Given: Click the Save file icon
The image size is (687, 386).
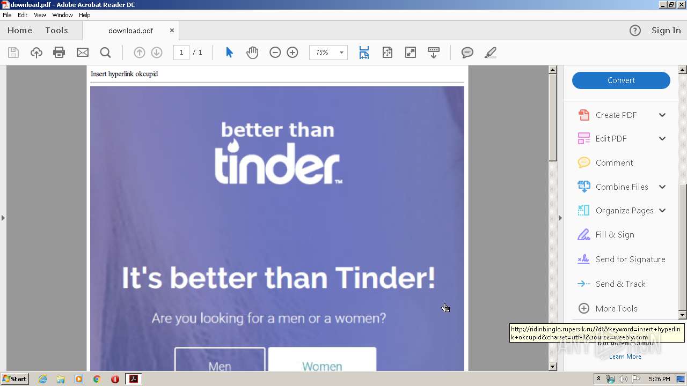Looking at the screenshot, I should click(13, 53).
